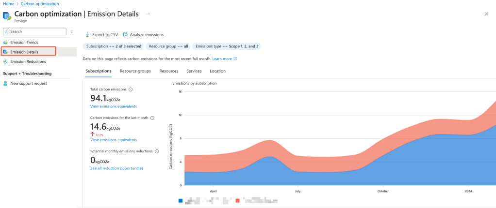496x208 pixels.
Task: Click the Emission Trends sidebar icon
Action: pyautogui.click(x=5, y=43)
